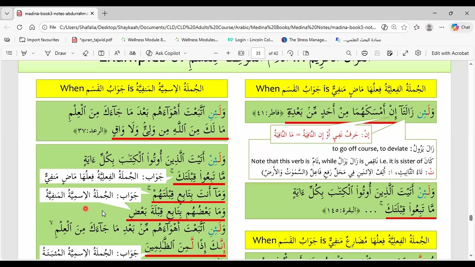This screenshot has width=475, height=267.
Task: Click scrollbar down arrow
Action: (x=471, y=256)
